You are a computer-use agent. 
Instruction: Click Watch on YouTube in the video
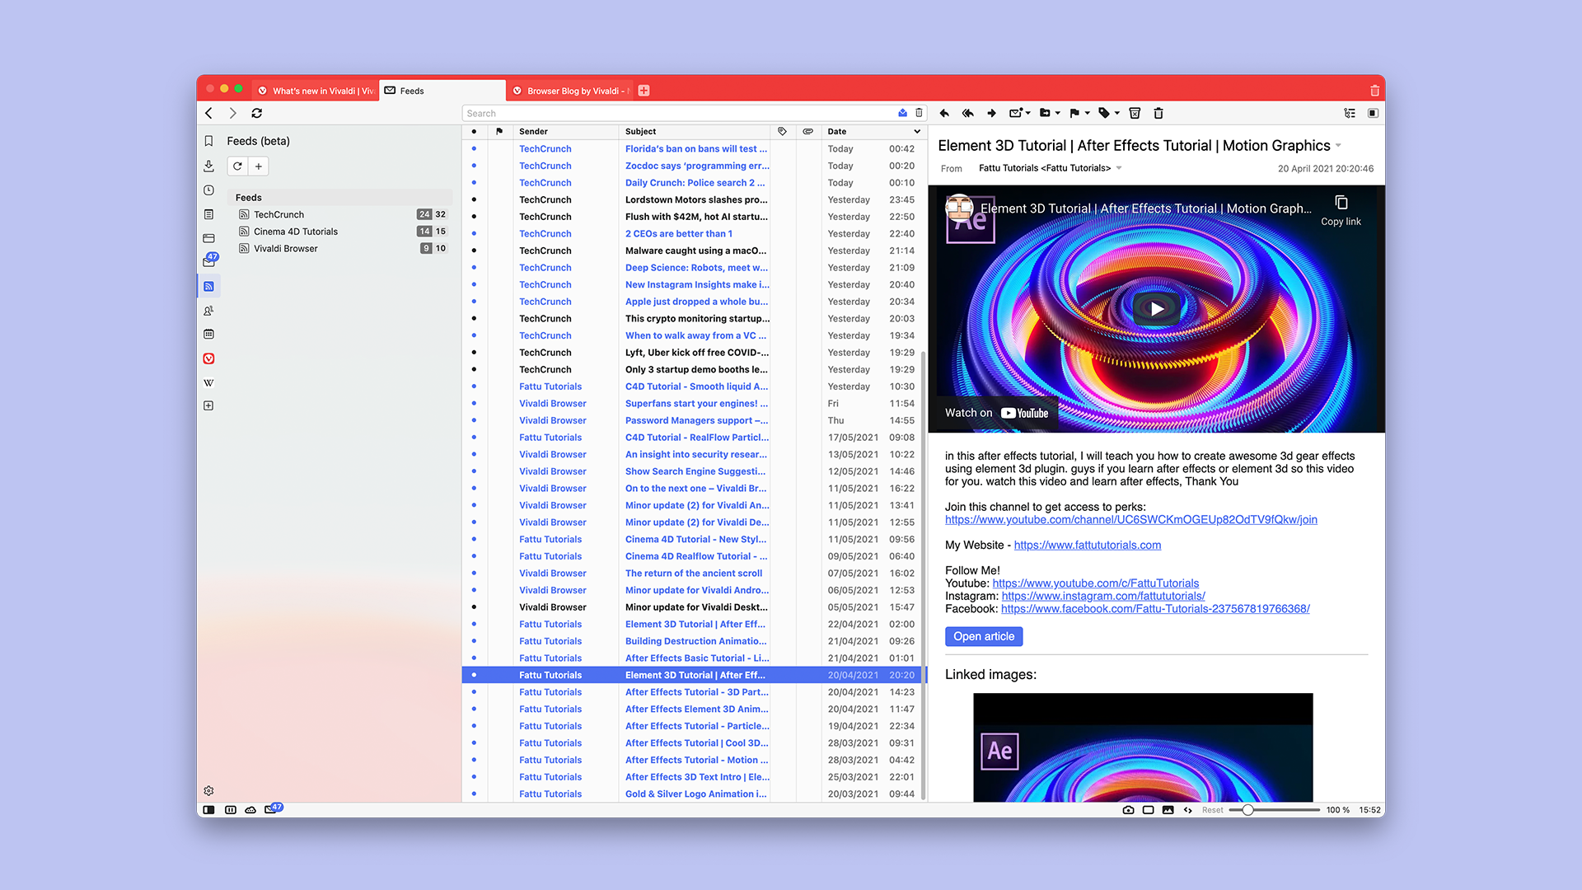996,413
